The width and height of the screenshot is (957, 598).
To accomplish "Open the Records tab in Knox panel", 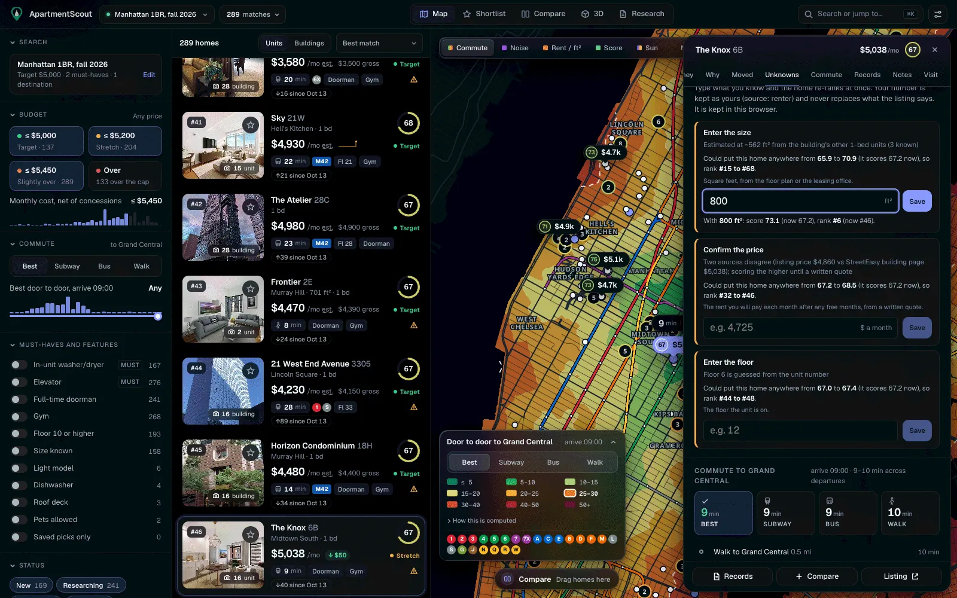I will 867,75.
